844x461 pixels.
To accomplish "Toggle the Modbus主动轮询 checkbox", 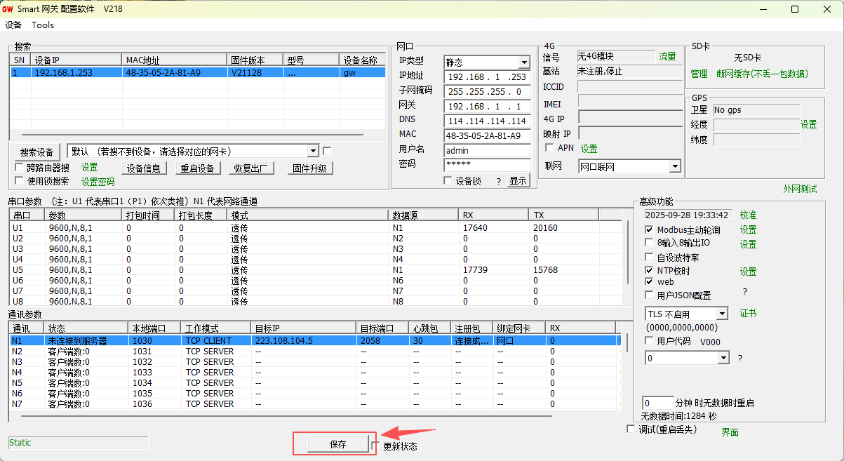I will (x=649, y=229).
